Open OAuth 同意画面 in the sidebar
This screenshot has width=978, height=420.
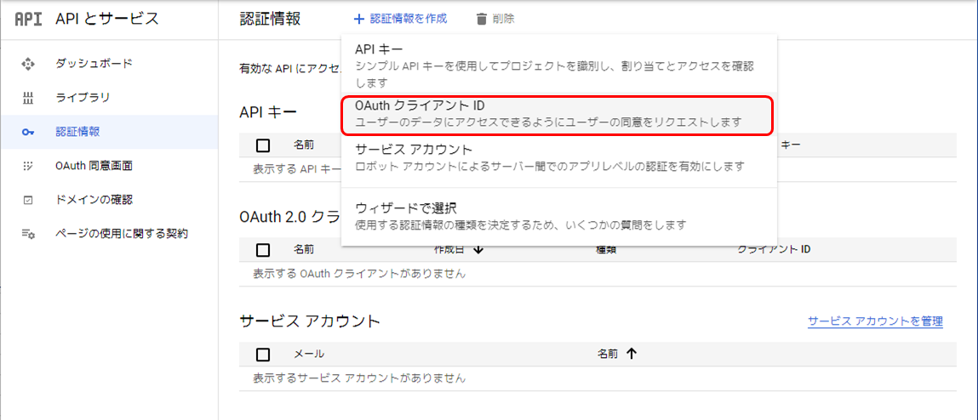[x=109, y=166]
